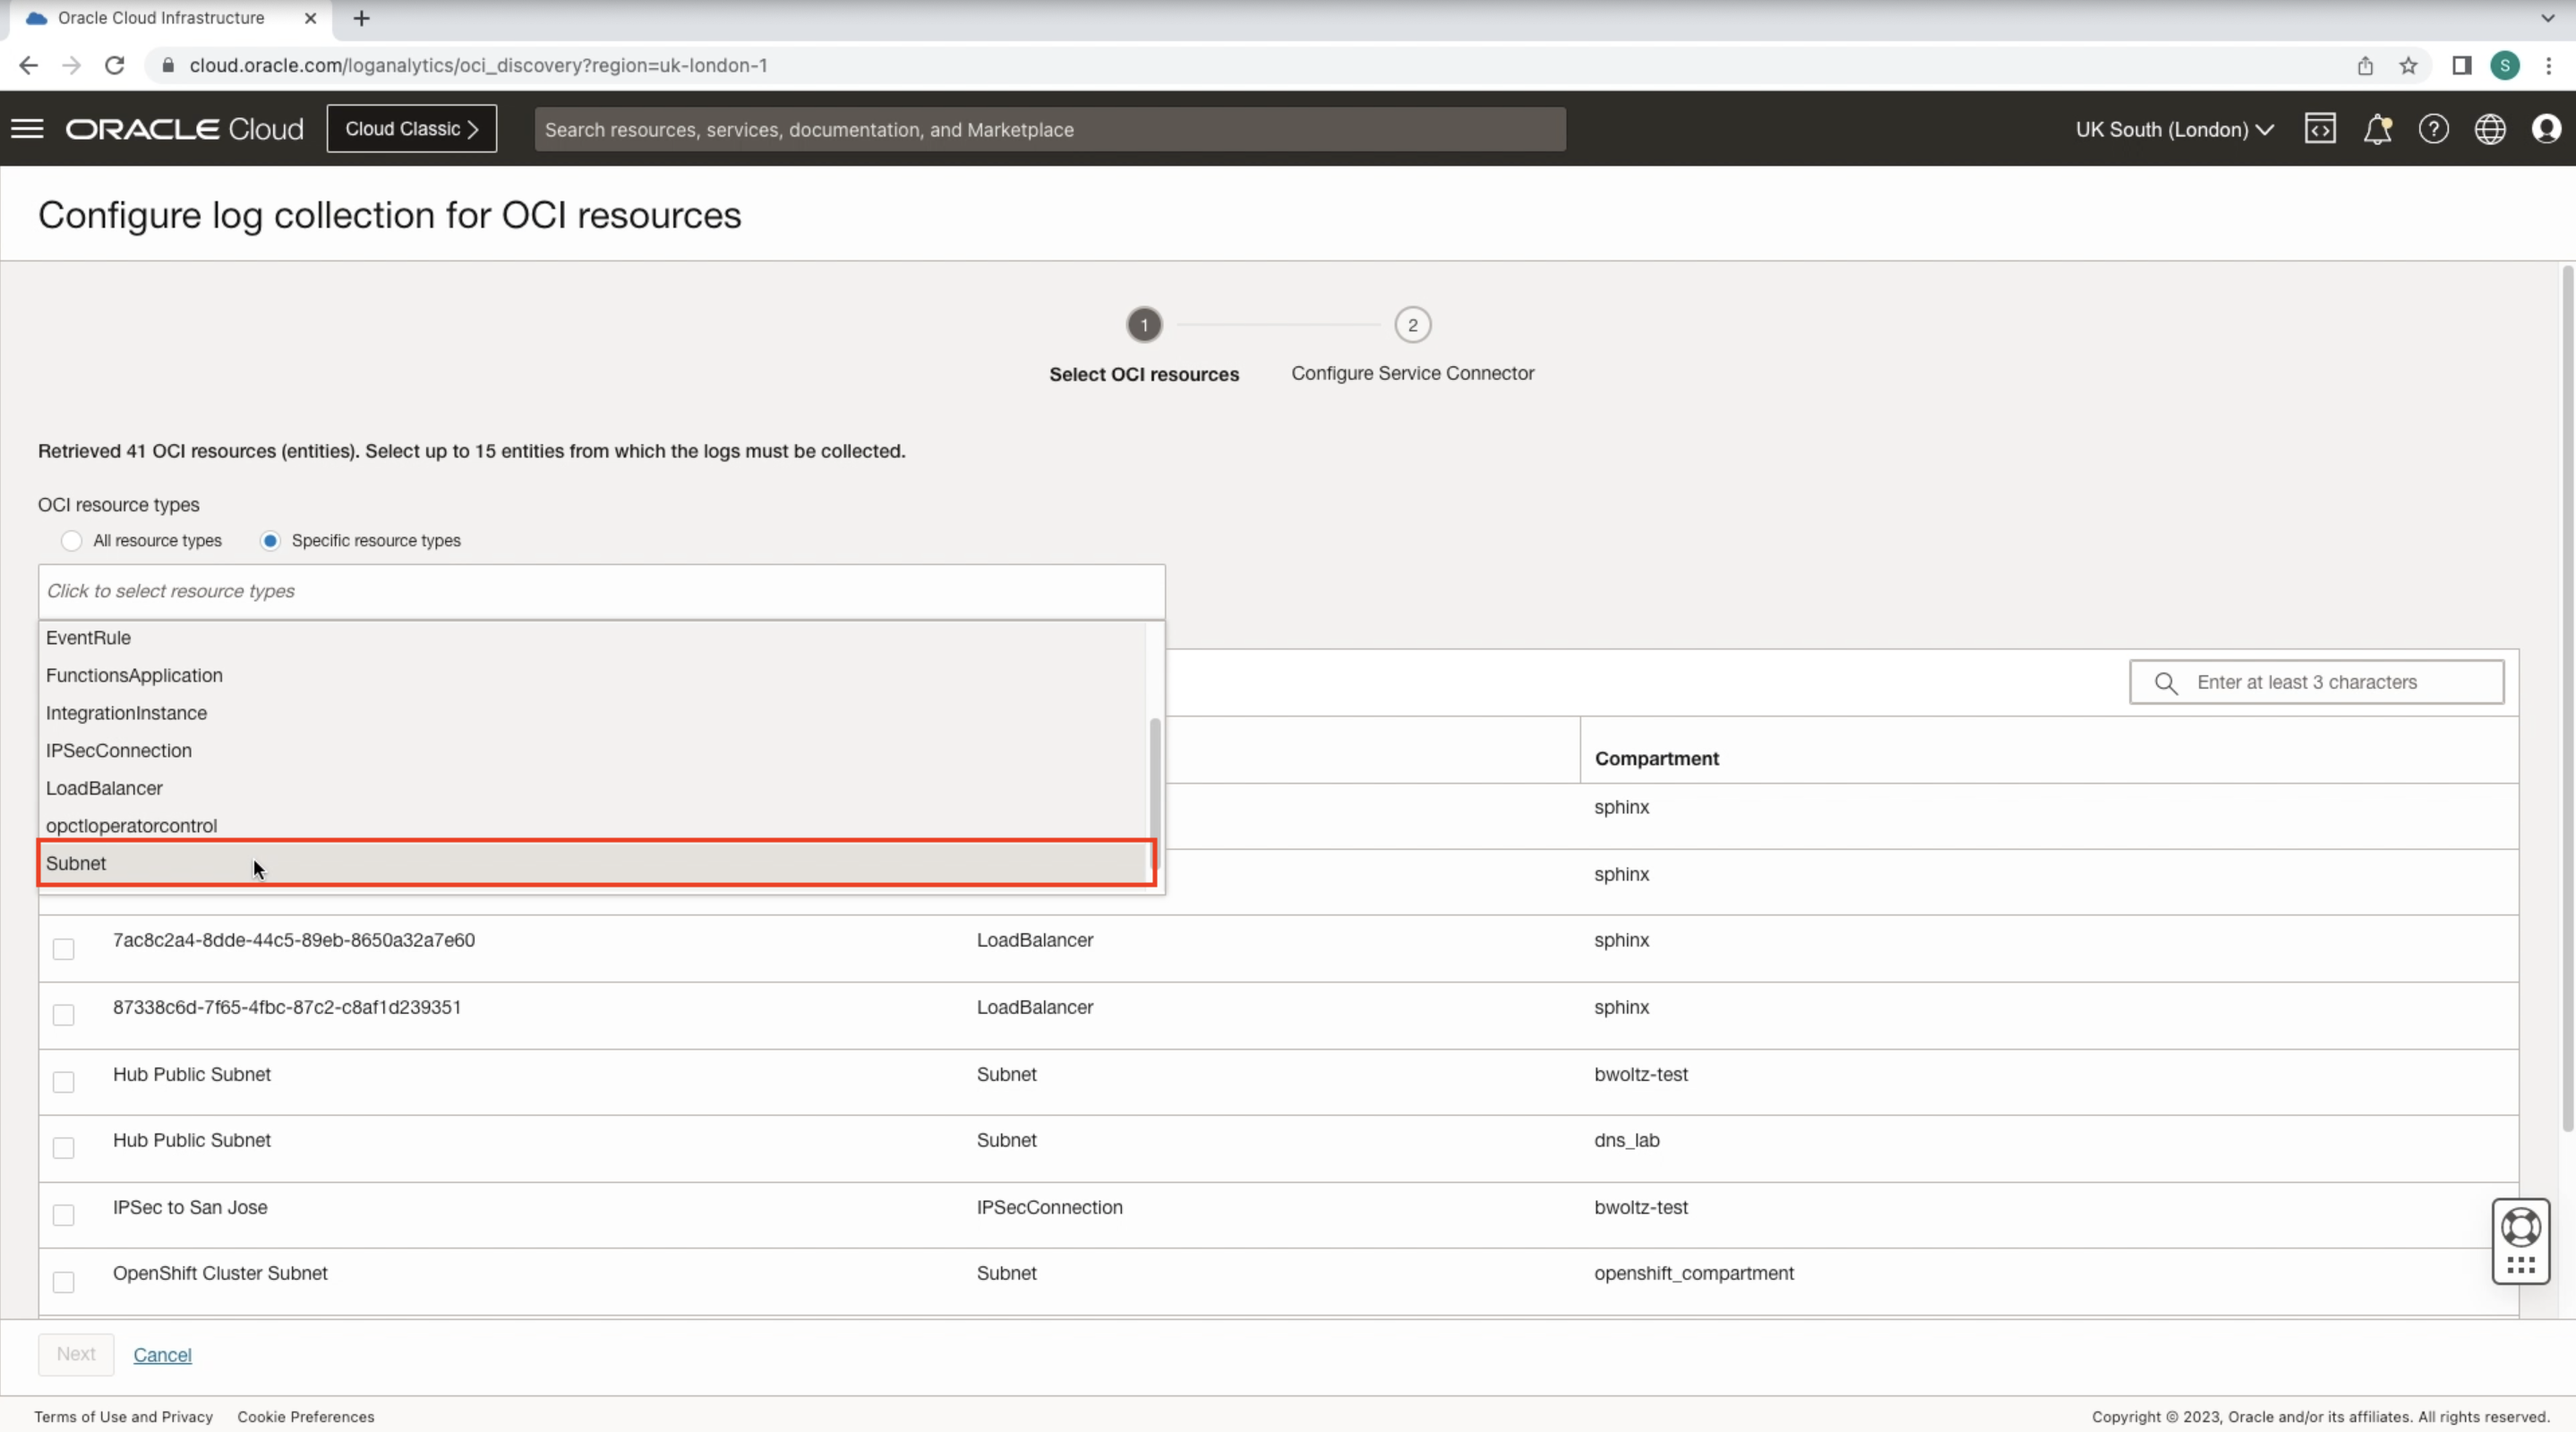Screen dimensions: 2576x1432
Task: Select the All resource types radio button
Action: coord(71,540)
